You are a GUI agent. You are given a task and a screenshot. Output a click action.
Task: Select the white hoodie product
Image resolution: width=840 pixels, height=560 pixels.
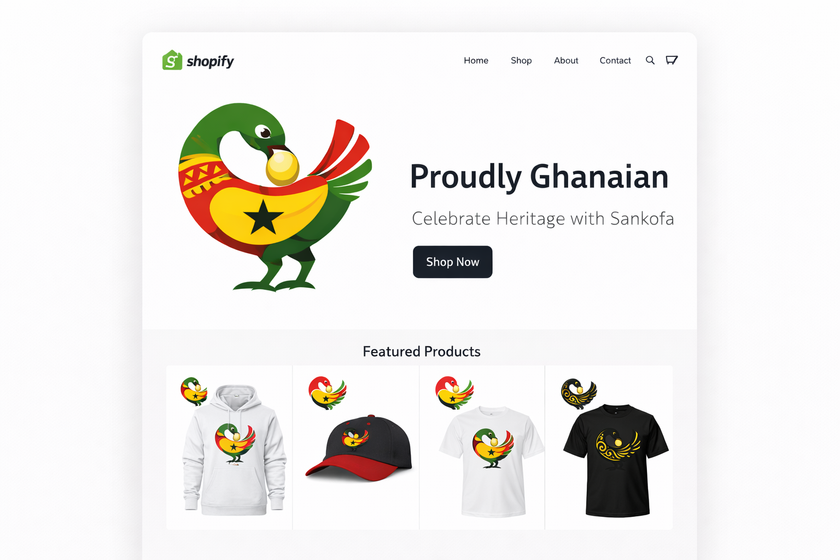click(x=234, y=450)
